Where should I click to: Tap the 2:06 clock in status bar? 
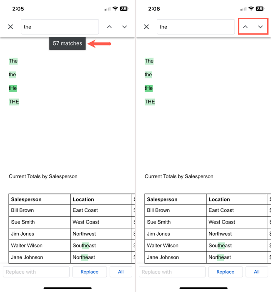(x=154, y=9)
